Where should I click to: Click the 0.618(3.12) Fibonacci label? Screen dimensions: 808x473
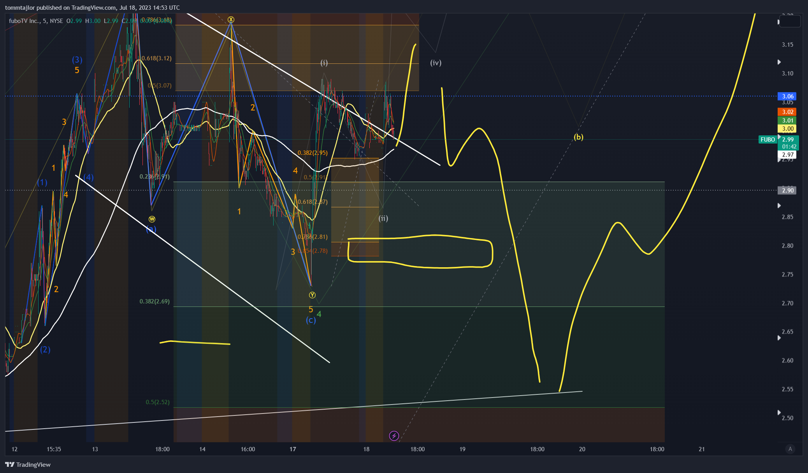[156, 58]
